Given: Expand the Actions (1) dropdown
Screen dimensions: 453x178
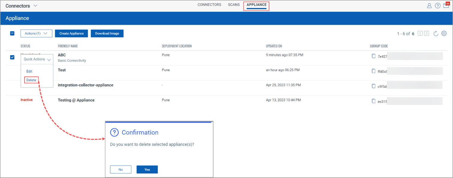Looking at the screenshot, I should click(x=36, y=33).
